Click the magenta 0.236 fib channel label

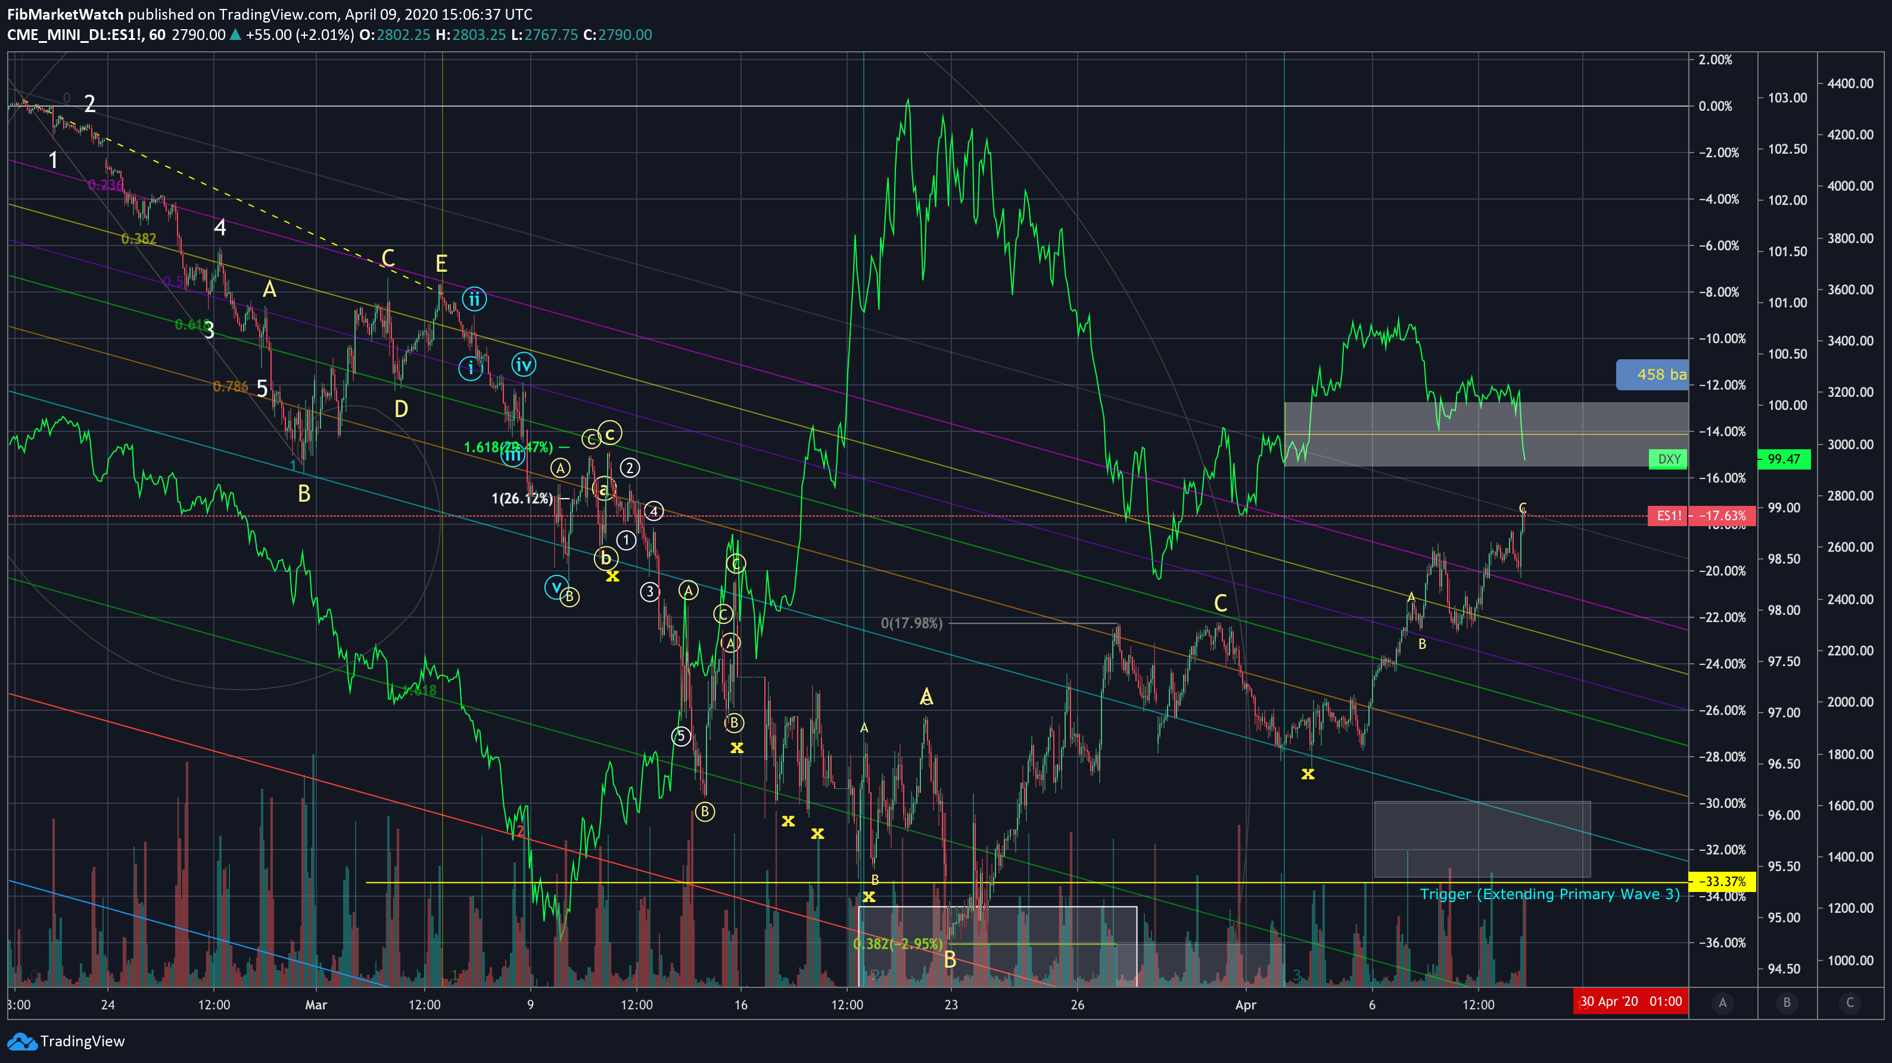(105, 185)
